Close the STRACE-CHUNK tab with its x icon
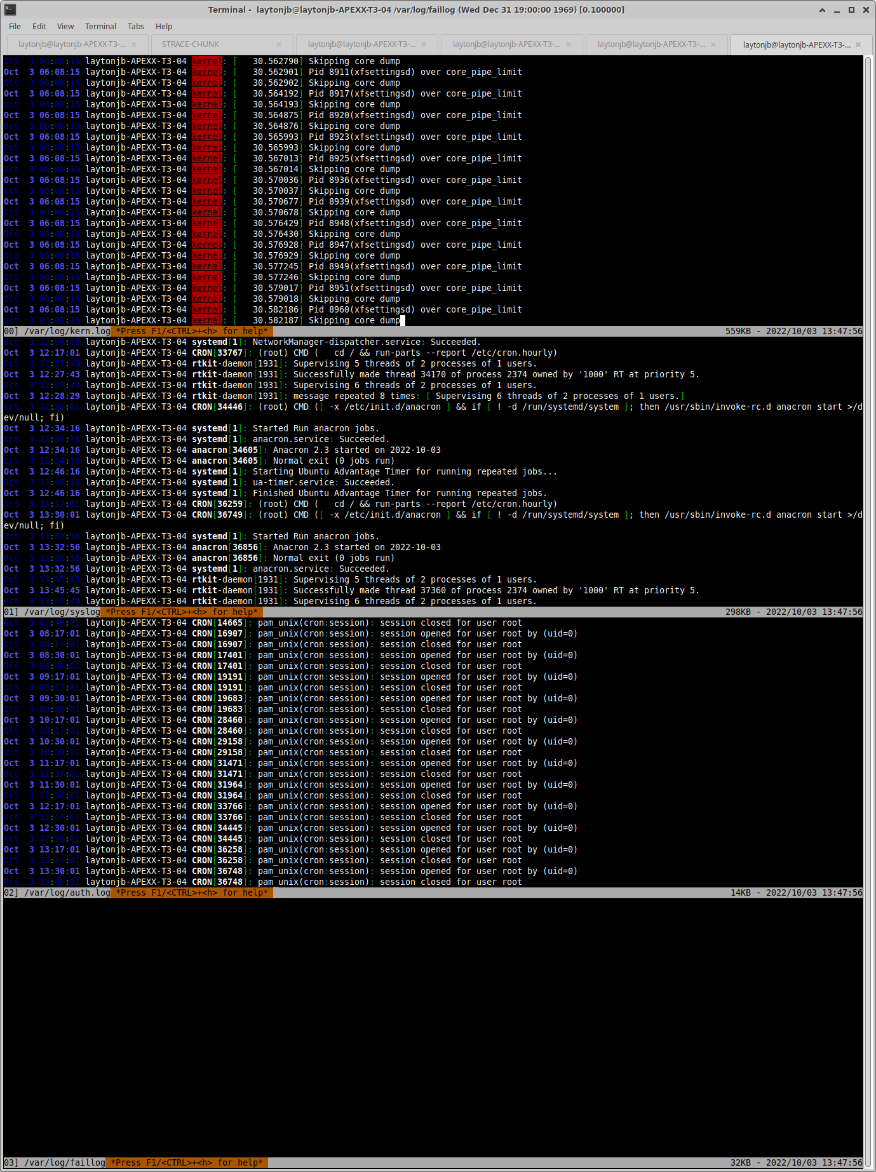 click(279, 44)
